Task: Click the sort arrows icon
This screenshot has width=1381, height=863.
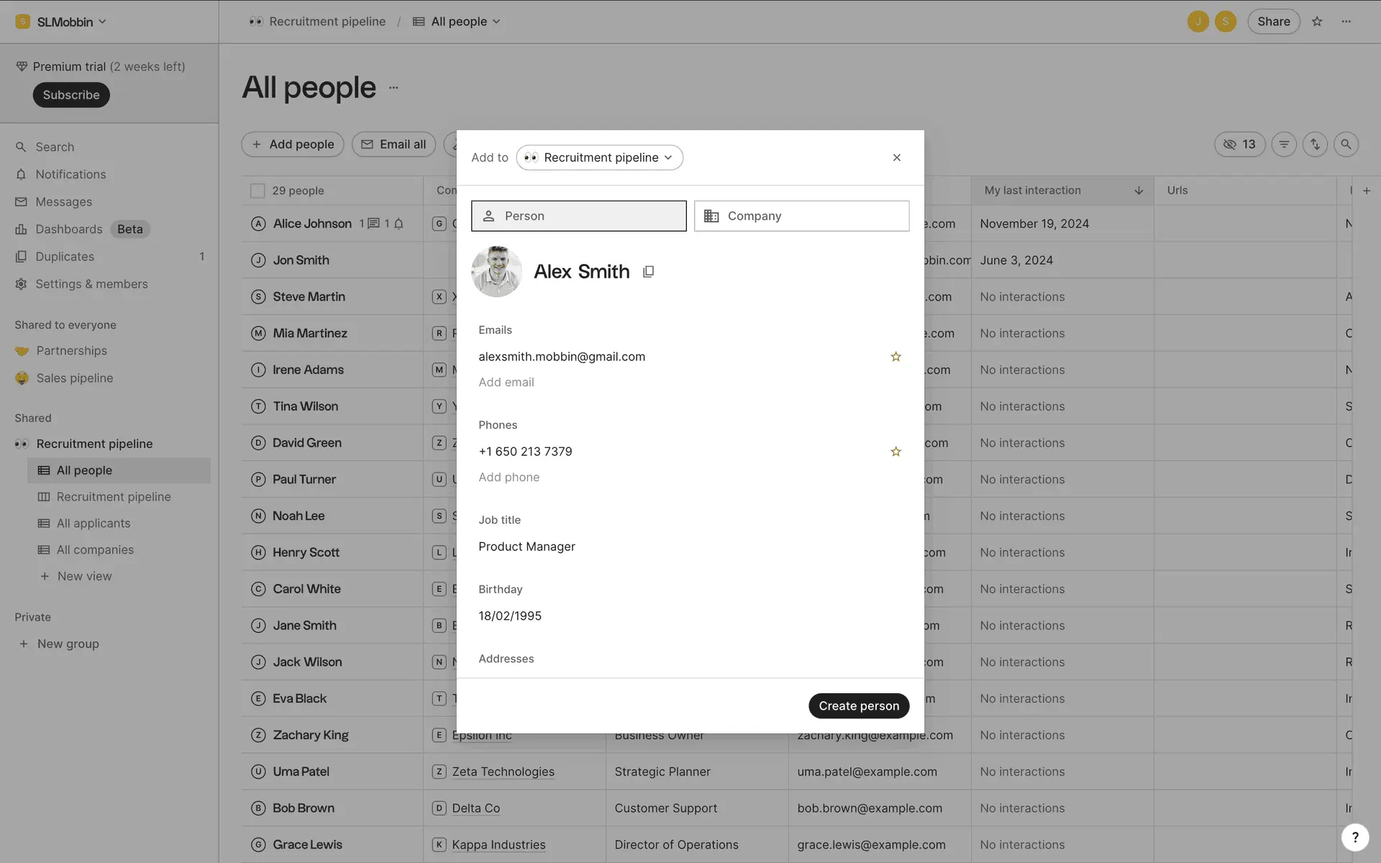Action: click(1315, 145)
